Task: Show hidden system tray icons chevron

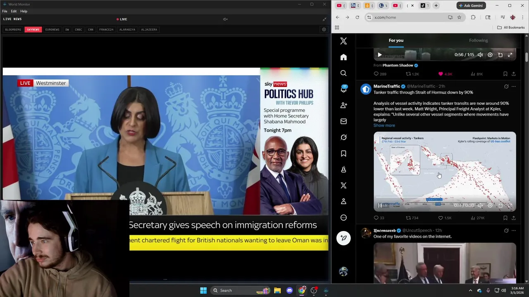Action: [470, 290]
